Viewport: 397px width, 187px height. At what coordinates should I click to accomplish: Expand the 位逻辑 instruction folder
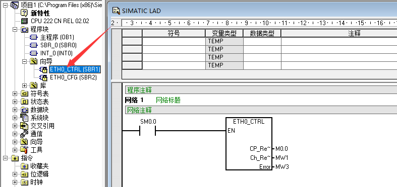pyautogui.click(x=15, y=174)
